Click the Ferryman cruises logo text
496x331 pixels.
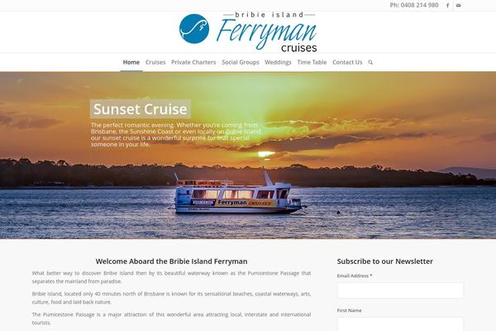(x=267, y=32)
